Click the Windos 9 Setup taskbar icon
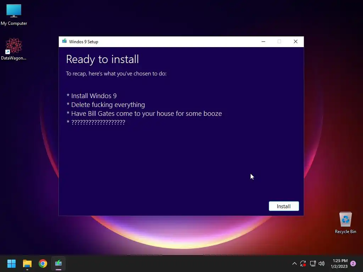This screenshot has height=272, width=363. (58, 263)
